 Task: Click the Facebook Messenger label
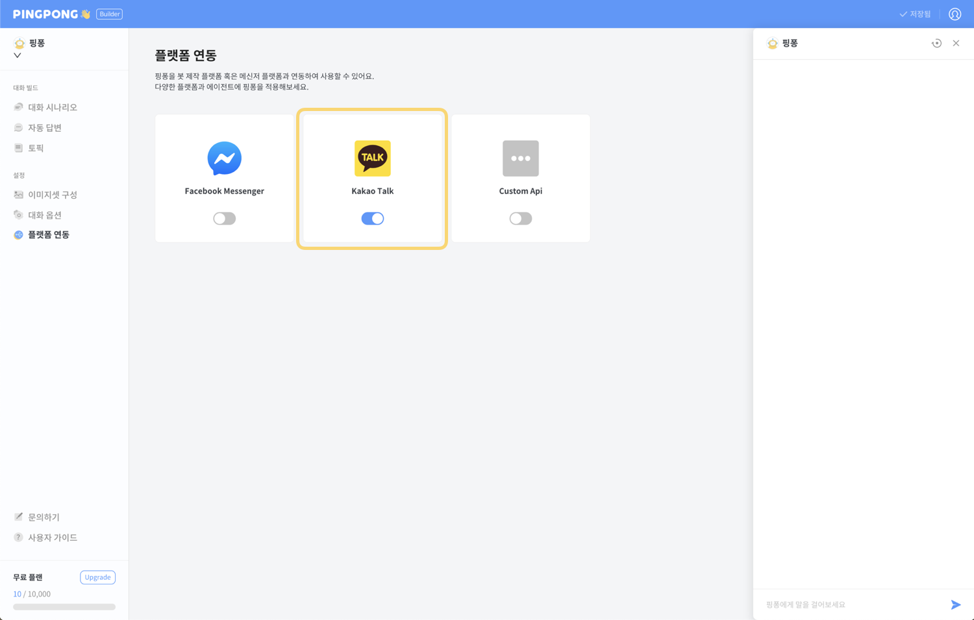click(x=225, y=191)
